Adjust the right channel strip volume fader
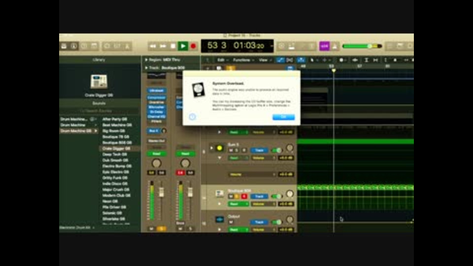The image size is (473, 266). (x=190, y=193)
